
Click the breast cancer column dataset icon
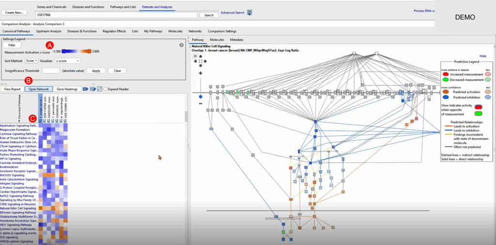(40, 120)
